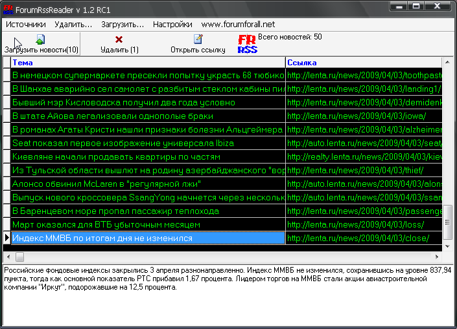Click vertical scrollbar down arrow
Viewport: 457px width, 329px height.
tap(447, 246)
